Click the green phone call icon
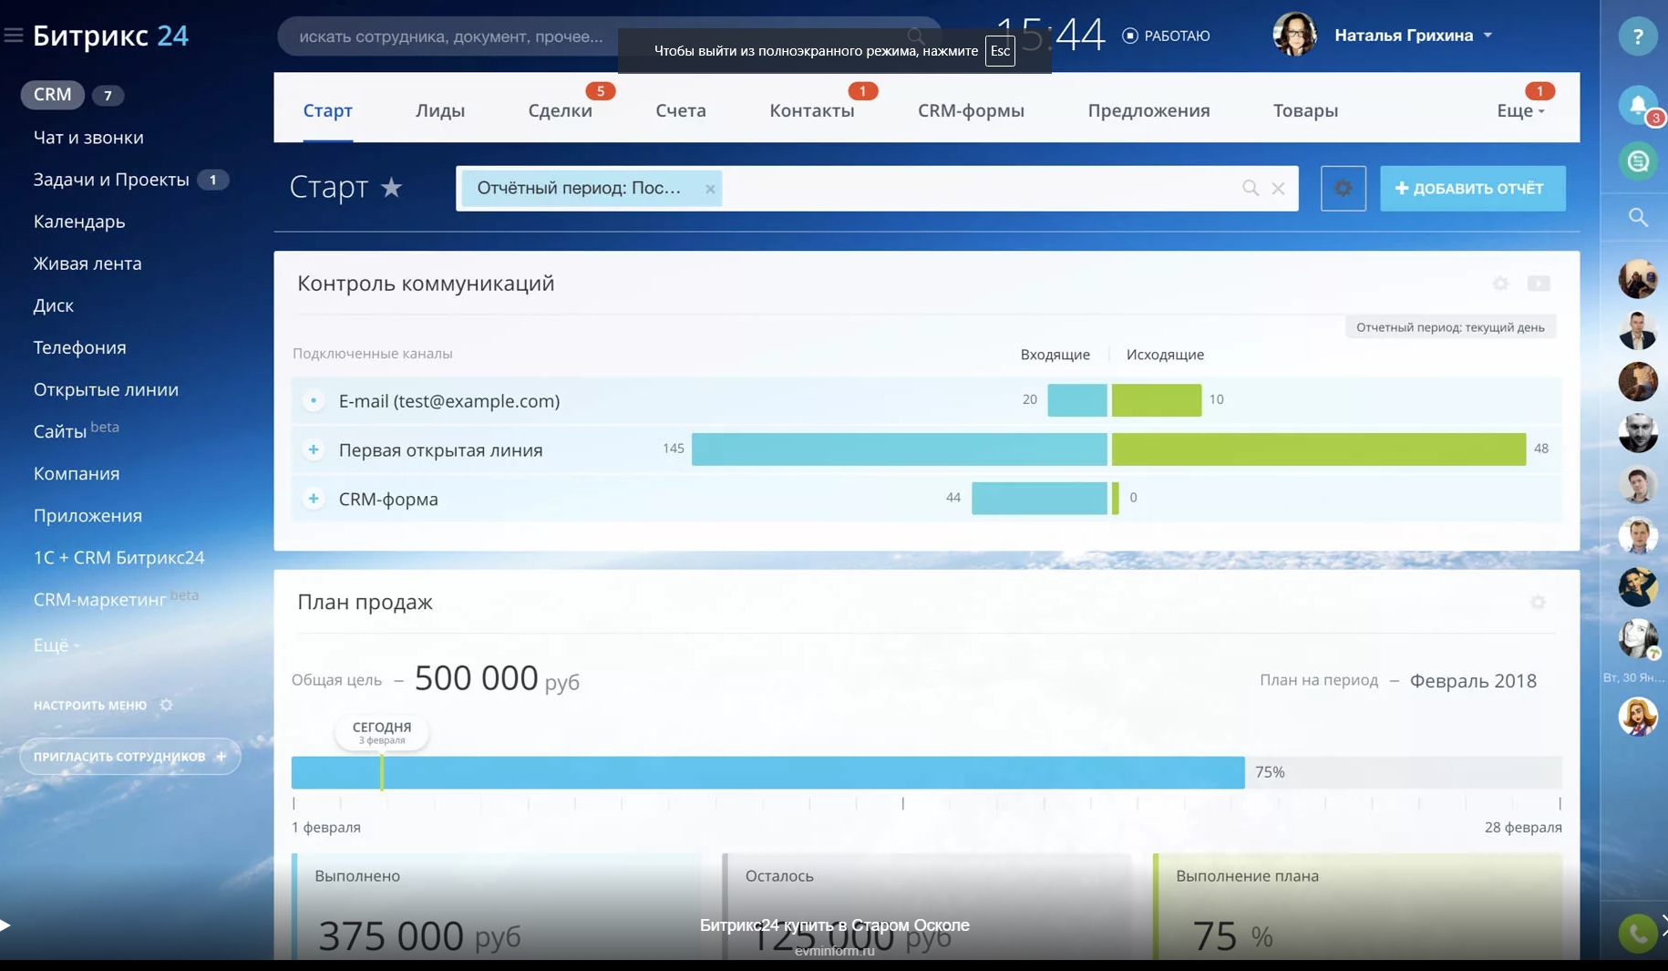Image resolution: width=1668 pixels, height=971 pixels. [1637, 933]
